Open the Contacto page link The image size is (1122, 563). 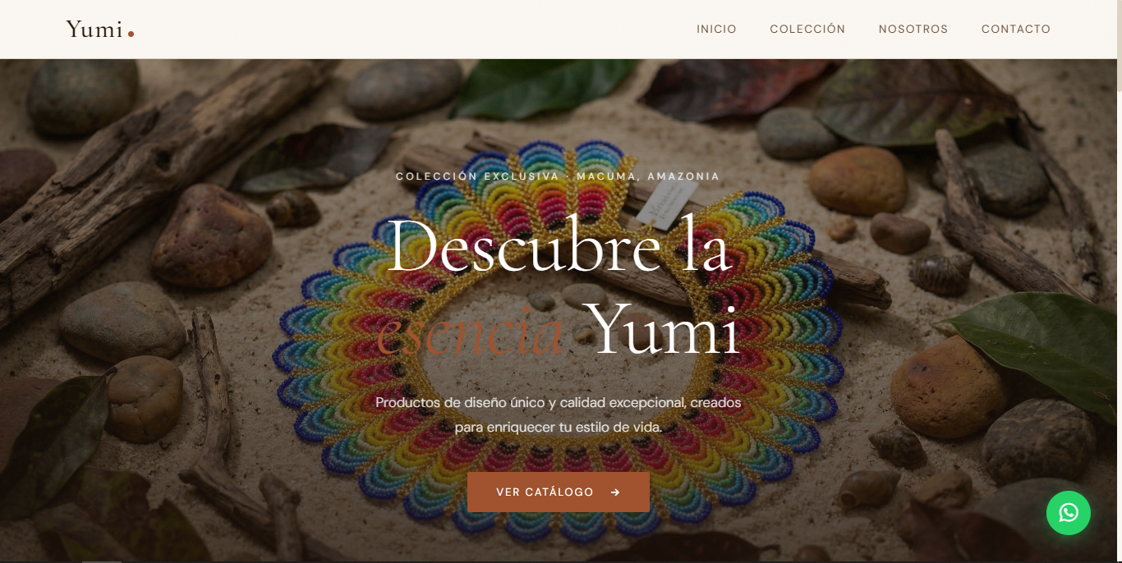(1016, 29)
